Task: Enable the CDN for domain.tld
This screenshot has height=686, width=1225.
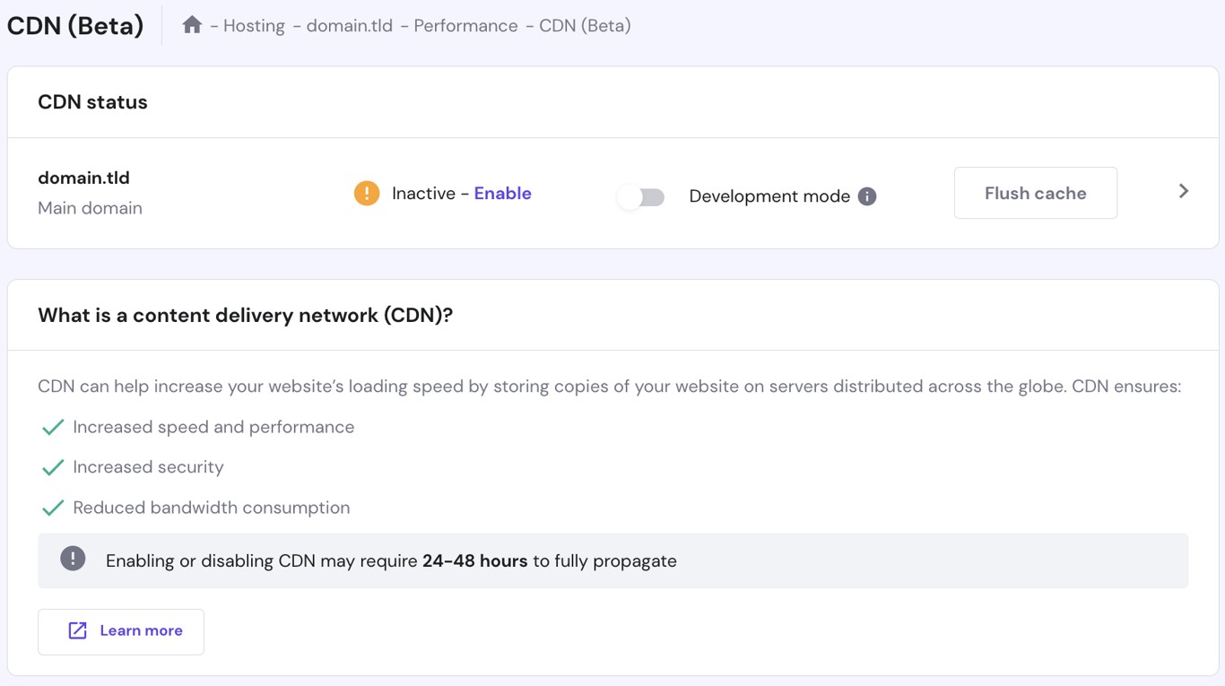Action: point(501,193)
